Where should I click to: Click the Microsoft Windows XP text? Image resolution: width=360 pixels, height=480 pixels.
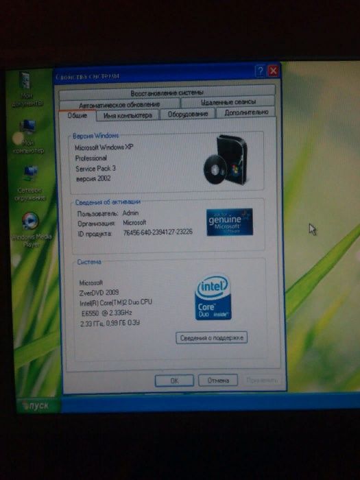pyautogui.click(x=104, y=147)
